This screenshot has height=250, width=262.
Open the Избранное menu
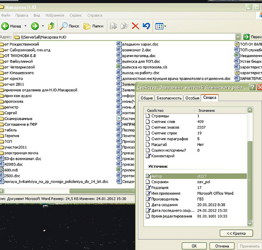pyautogui.click(x=55, y=15)
